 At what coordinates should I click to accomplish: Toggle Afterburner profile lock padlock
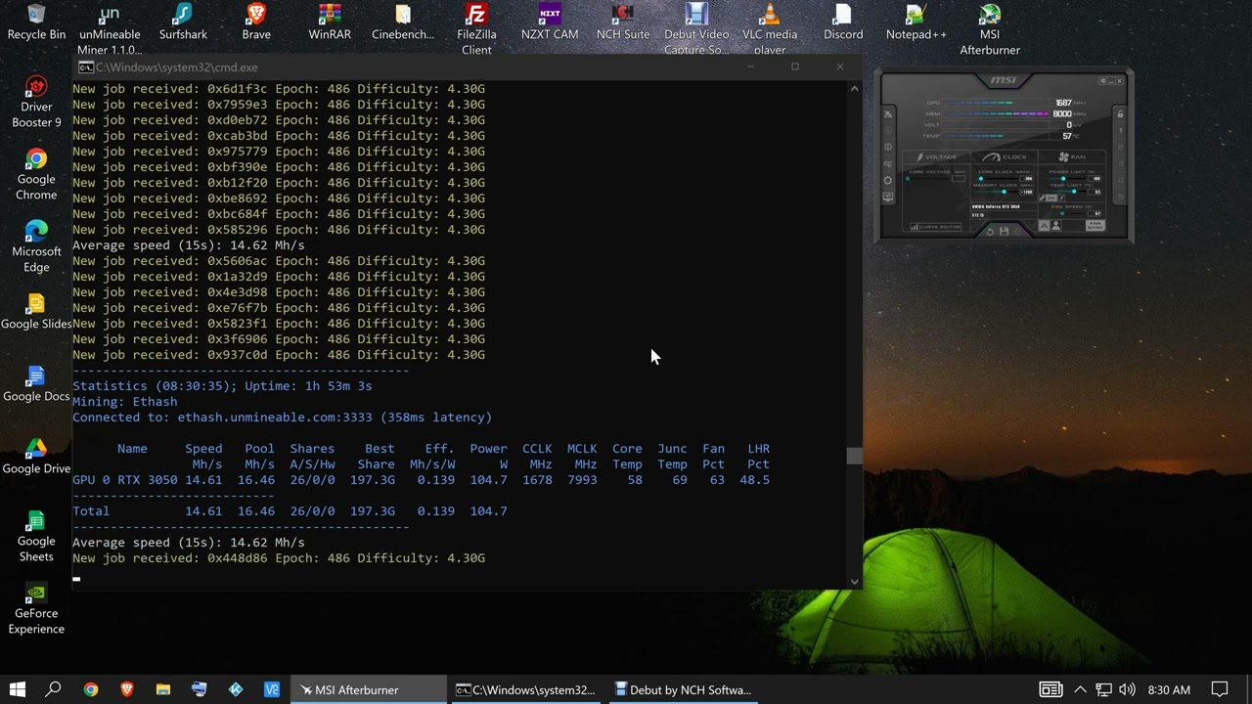coord(1120,113)
